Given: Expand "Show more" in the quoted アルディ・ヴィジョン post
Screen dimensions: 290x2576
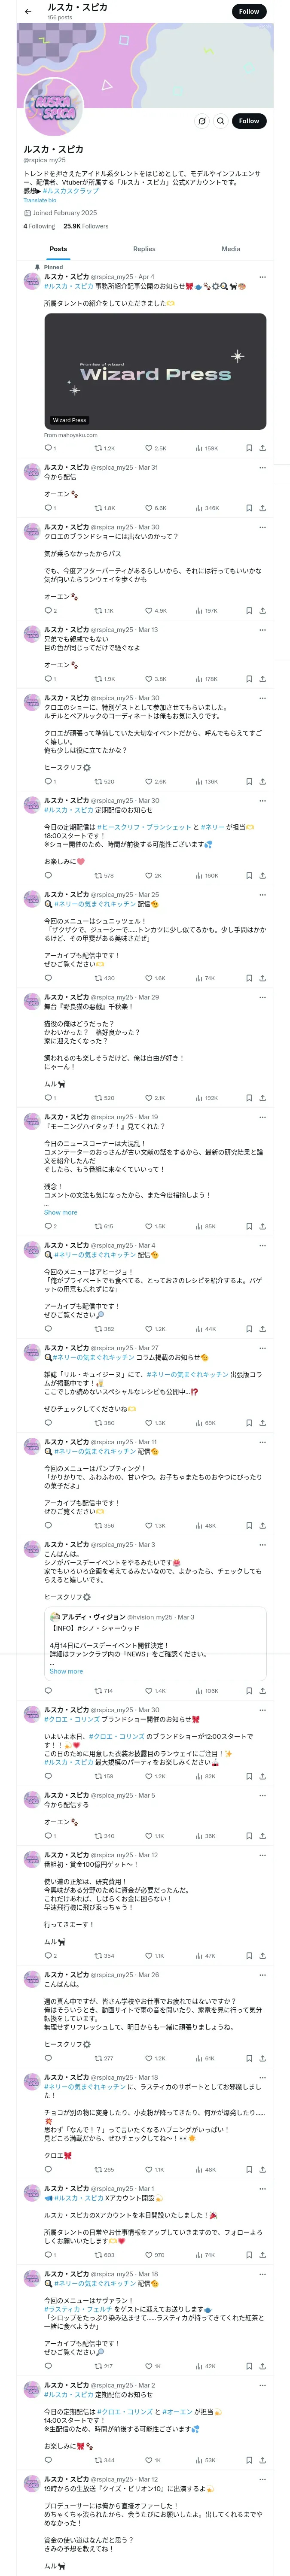Looking at the screenshot, I should 66,1671.
